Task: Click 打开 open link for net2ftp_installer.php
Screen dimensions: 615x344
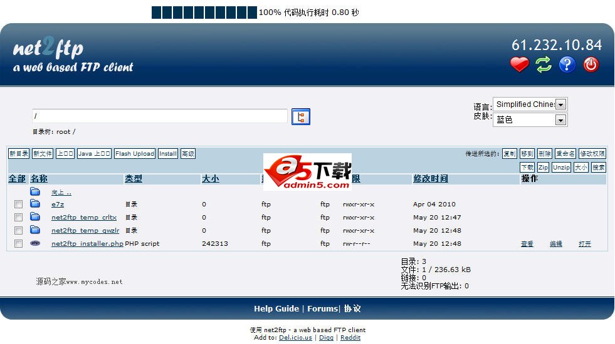Action: point(585,244)
